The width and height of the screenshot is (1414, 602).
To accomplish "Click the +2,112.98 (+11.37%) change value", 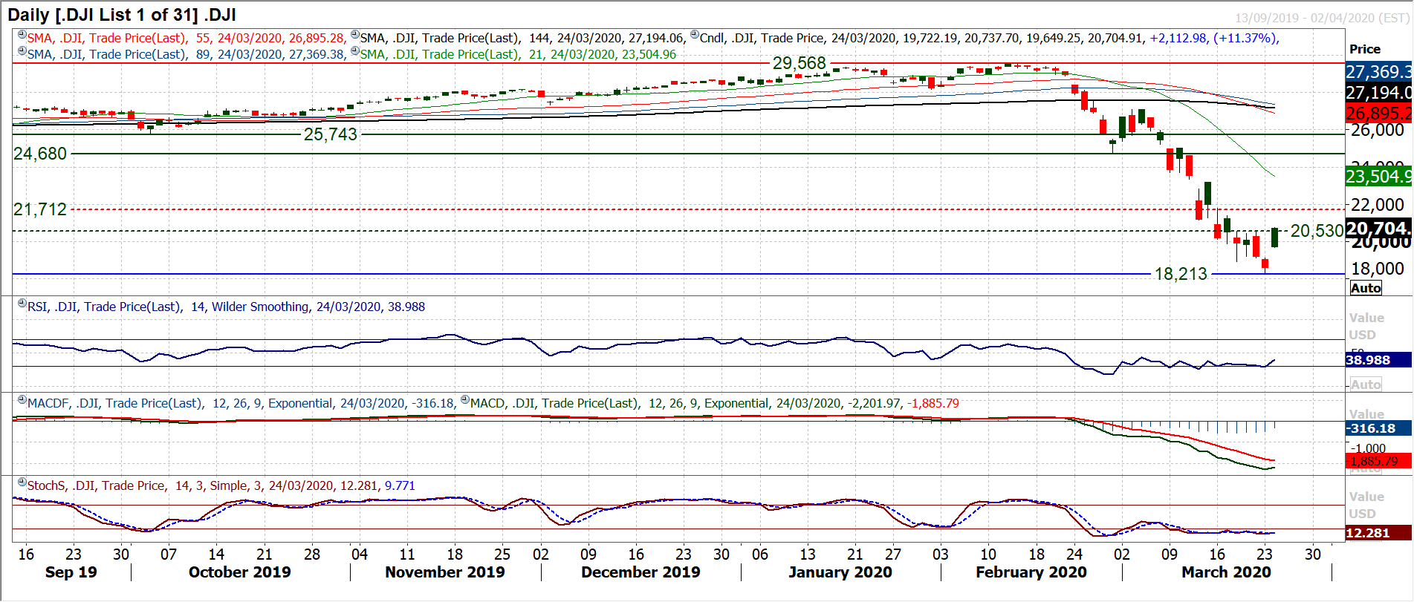I will click(x=1214, y=38).
